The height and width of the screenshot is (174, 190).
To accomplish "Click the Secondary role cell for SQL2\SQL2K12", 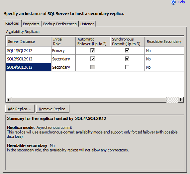I will 63,59.
